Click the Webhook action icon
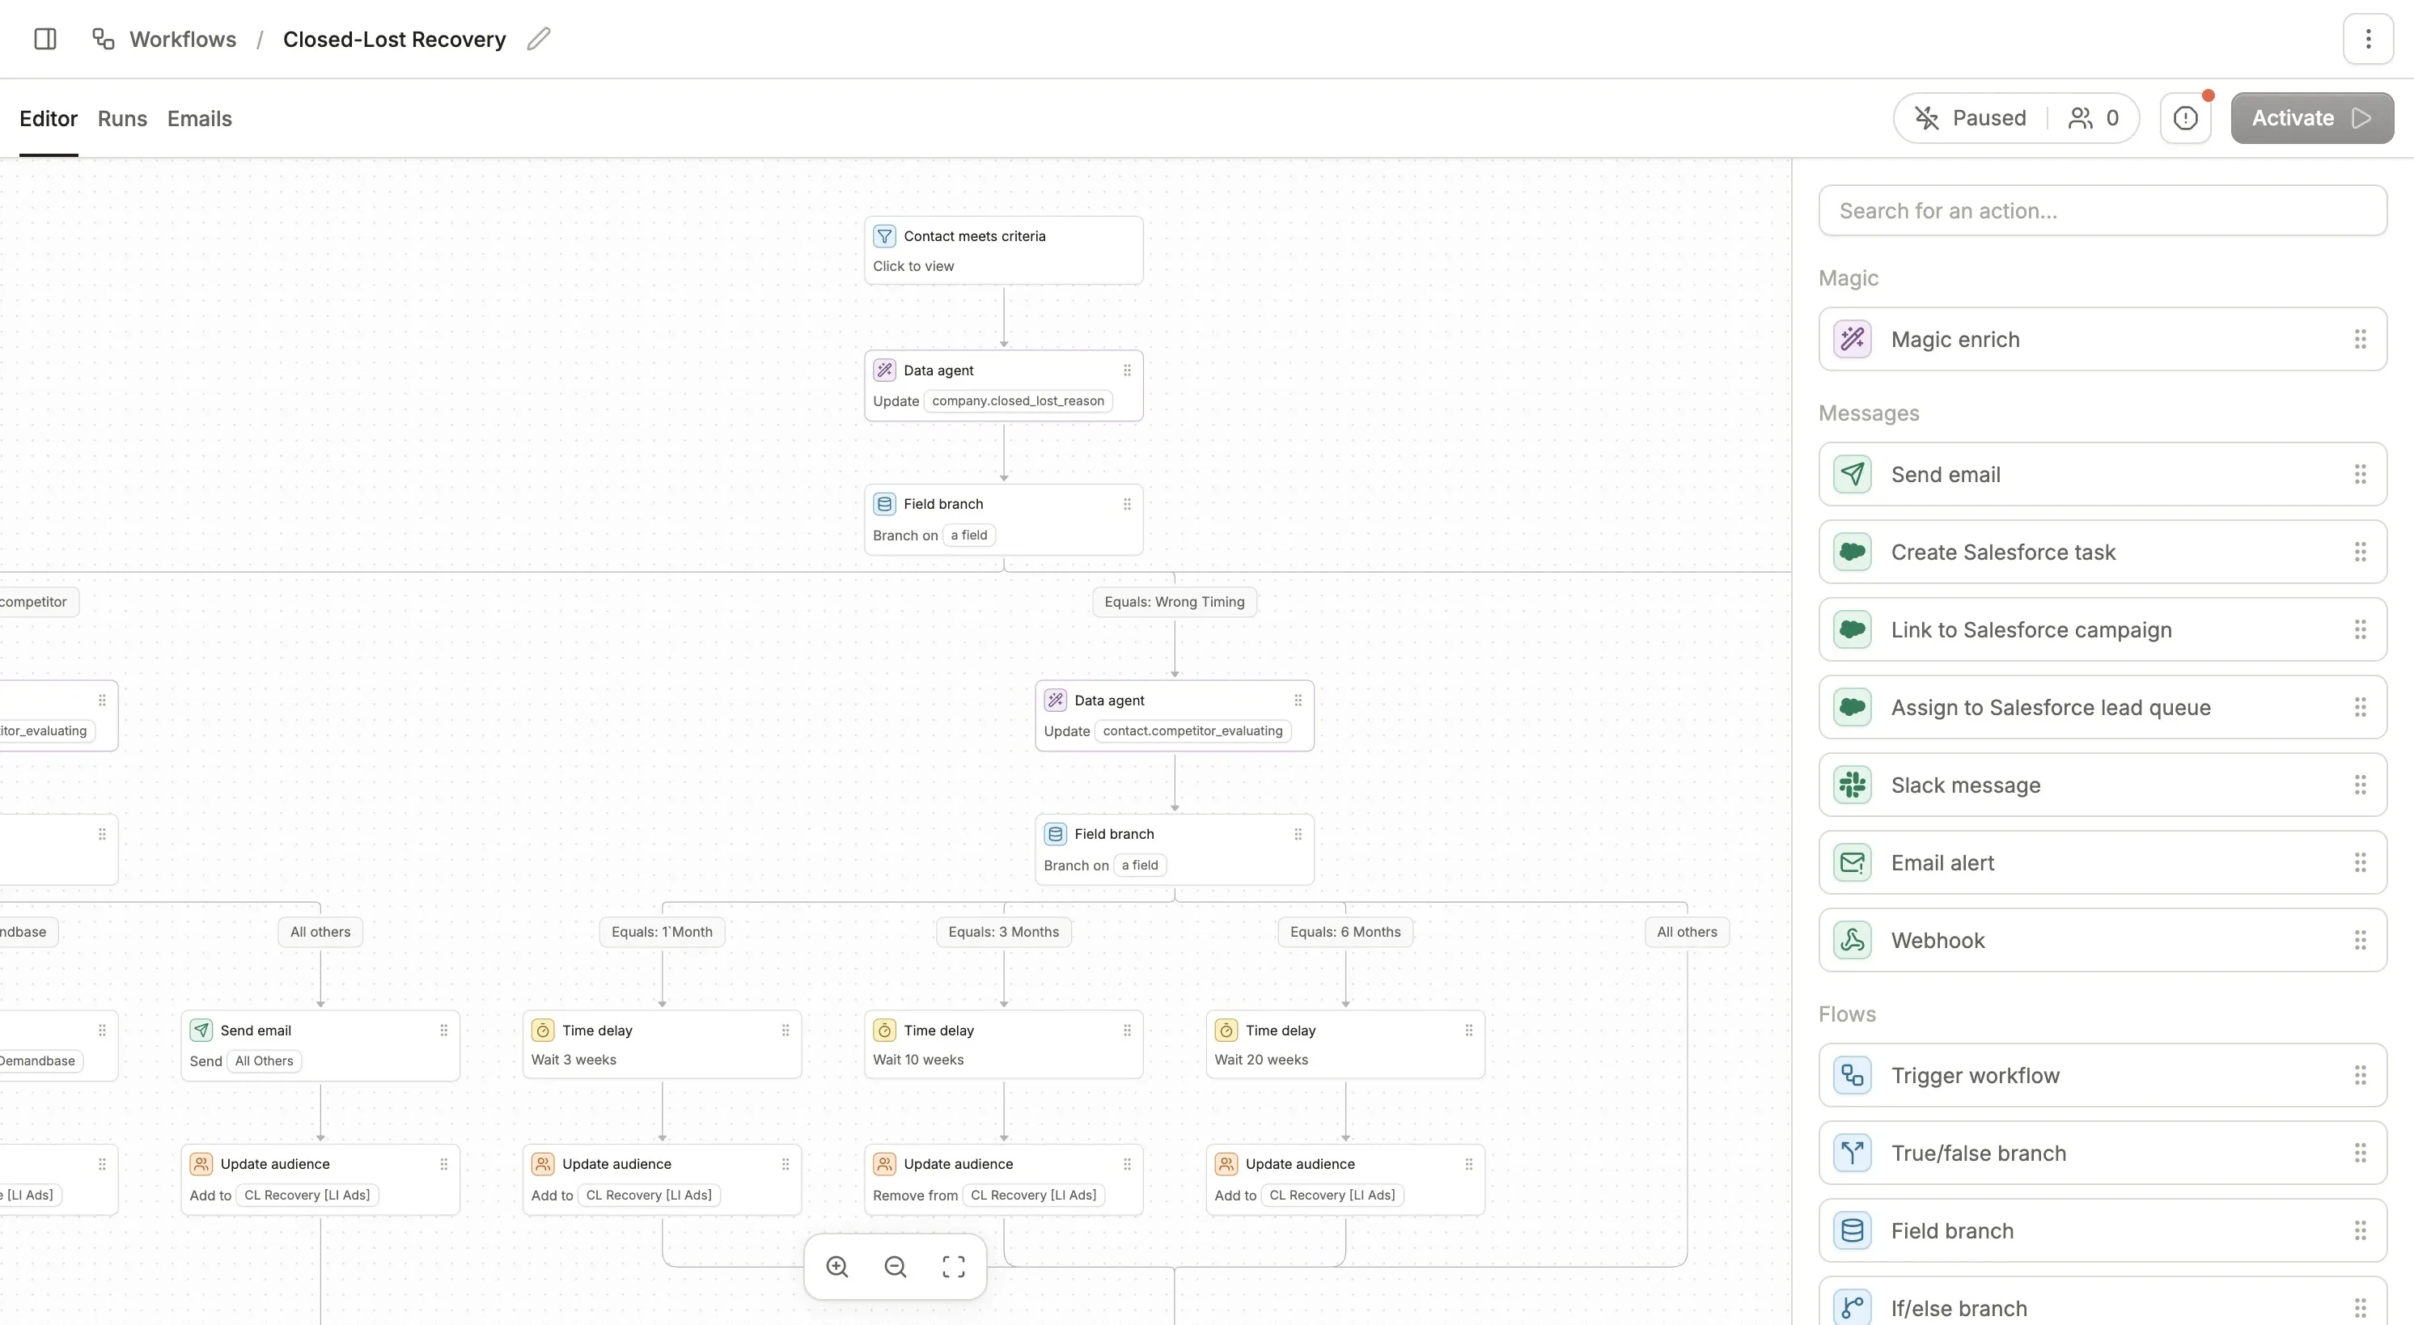The height and width of the screenshot is (1325, 2414). coord(1852,940)
